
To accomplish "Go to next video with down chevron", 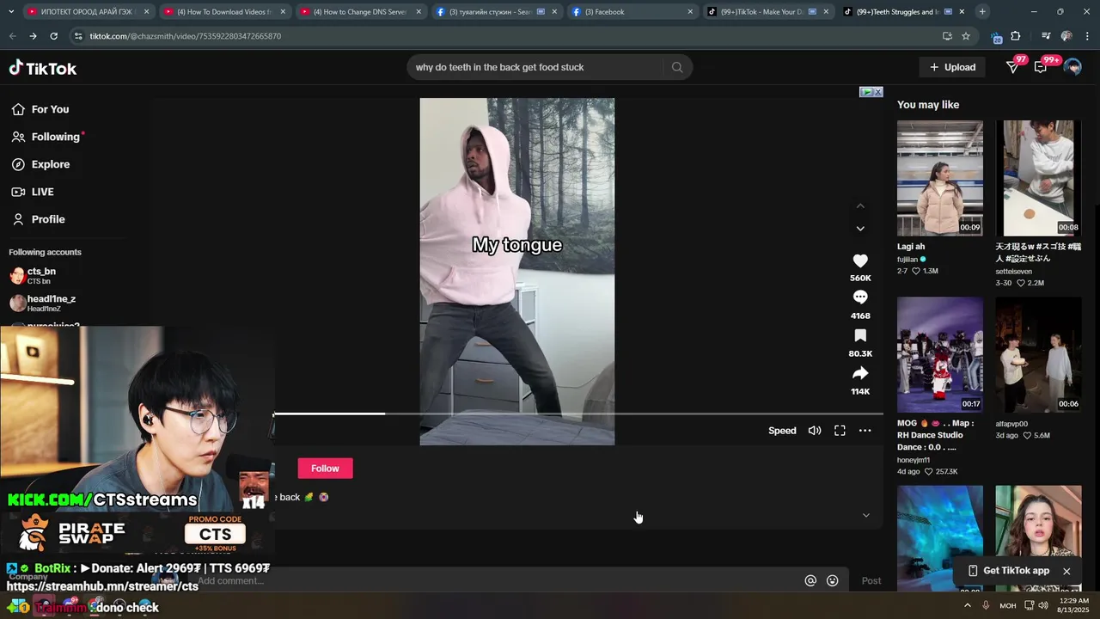I will (x=860, y=229).
